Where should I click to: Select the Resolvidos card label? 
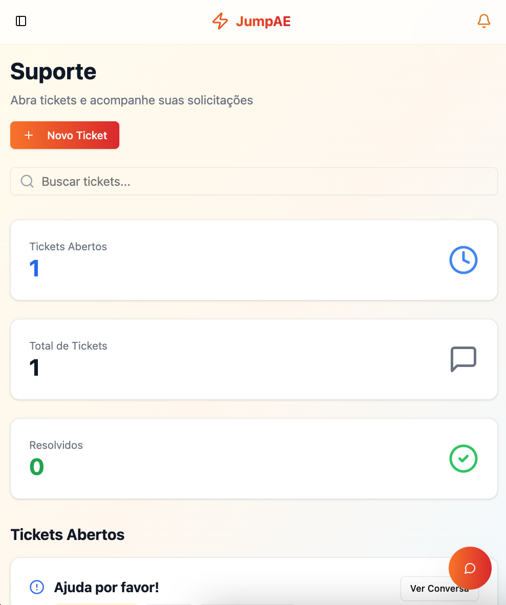[56, 445]
